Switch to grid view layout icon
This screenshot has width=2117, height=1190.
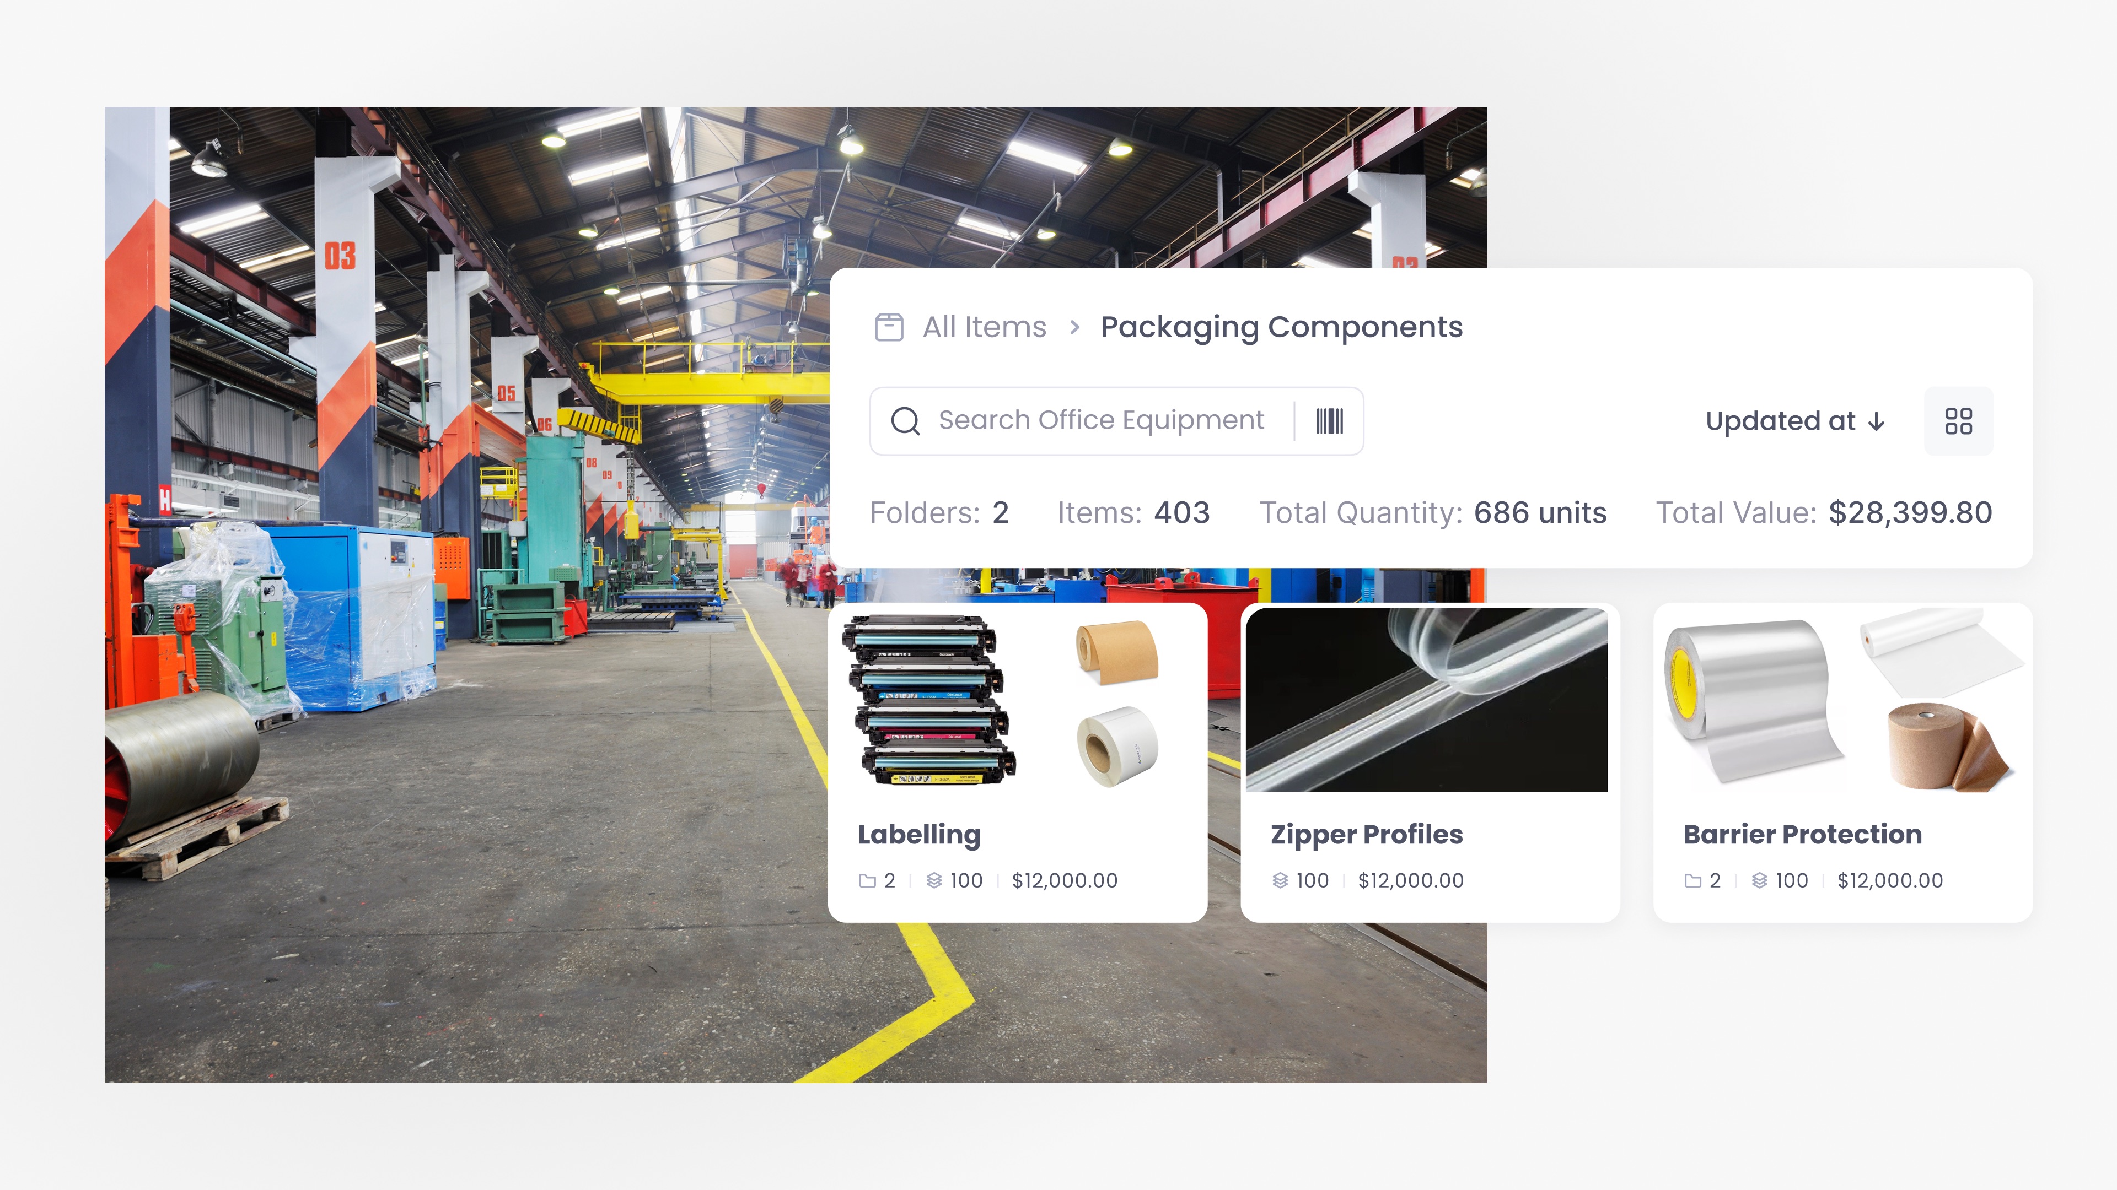pos(1958,421)
